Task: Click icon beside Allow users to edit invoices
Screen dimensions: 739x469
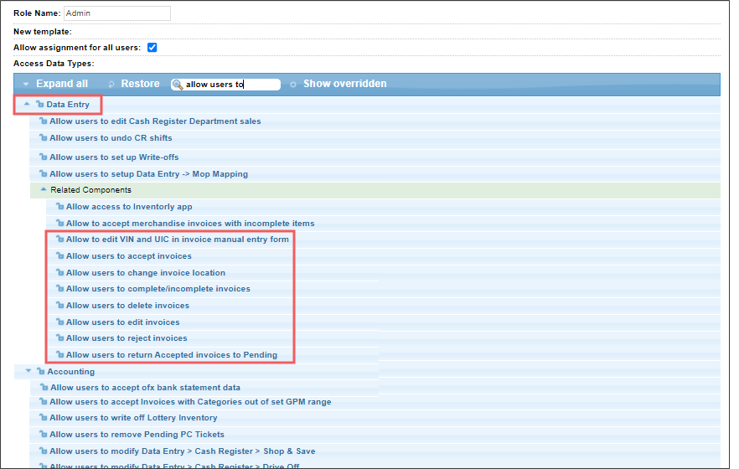Action: [59, 322]
